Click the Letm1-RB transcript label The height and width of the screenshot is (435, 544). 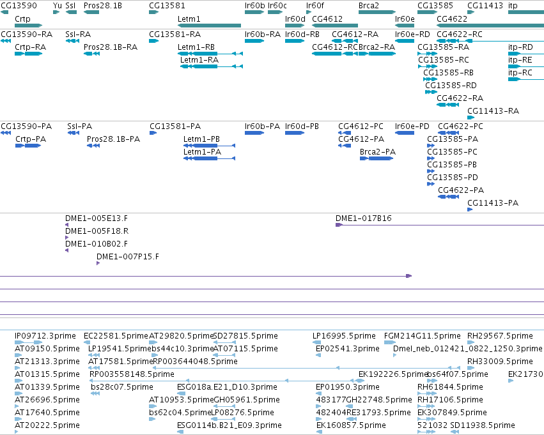(x=196, y=47)
